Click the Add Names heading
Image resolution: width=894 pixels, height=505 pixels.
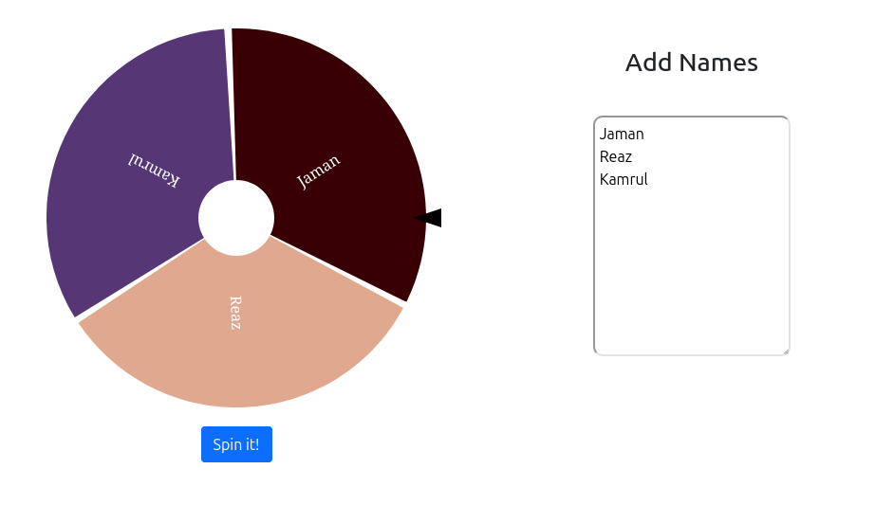point(692,63)
